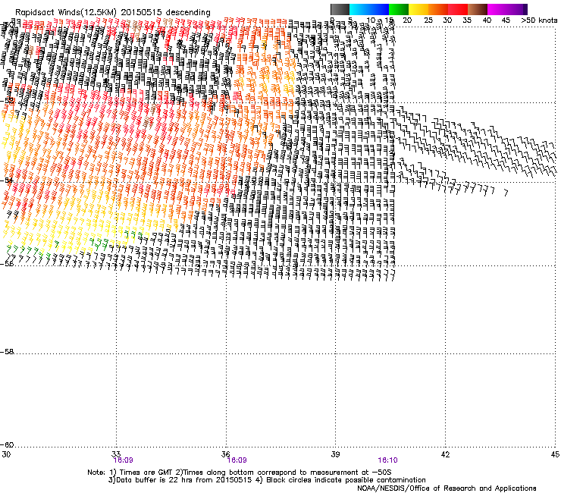Image resolution: width=561 pixels, height=493 pixels.
Task: Select the orange 25-30 knots legend swatch
Action: 438,9
